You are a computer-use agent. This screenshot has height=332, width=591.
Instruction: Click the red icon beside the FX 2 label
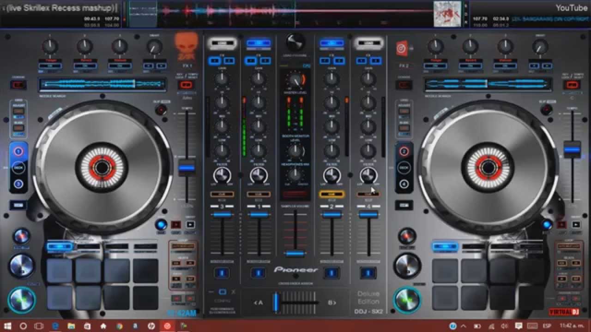pos(402,48)
